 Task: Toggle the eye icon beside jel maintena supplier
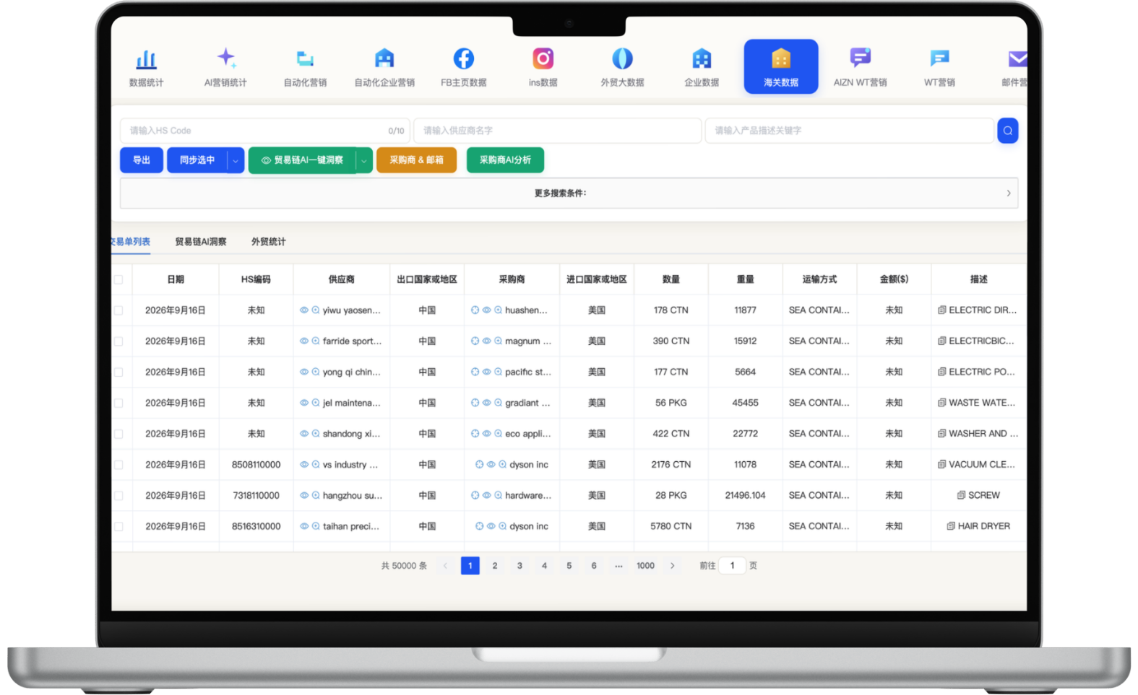[x=304, y=403]
